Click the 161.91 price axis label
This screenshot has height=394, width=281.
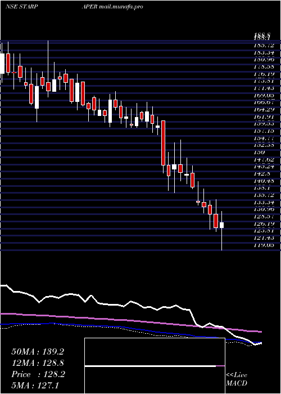tap(264, 117)
